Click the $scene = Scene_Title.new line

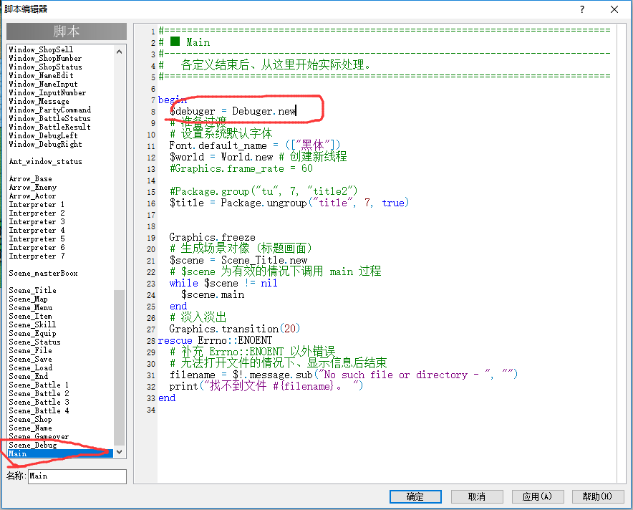click(x=238, y=260)
